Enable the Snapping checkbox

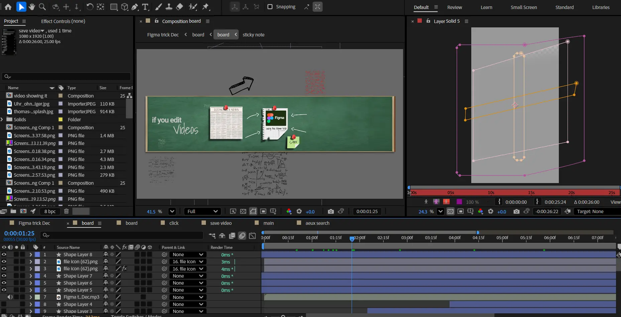[x=270, y=7]
